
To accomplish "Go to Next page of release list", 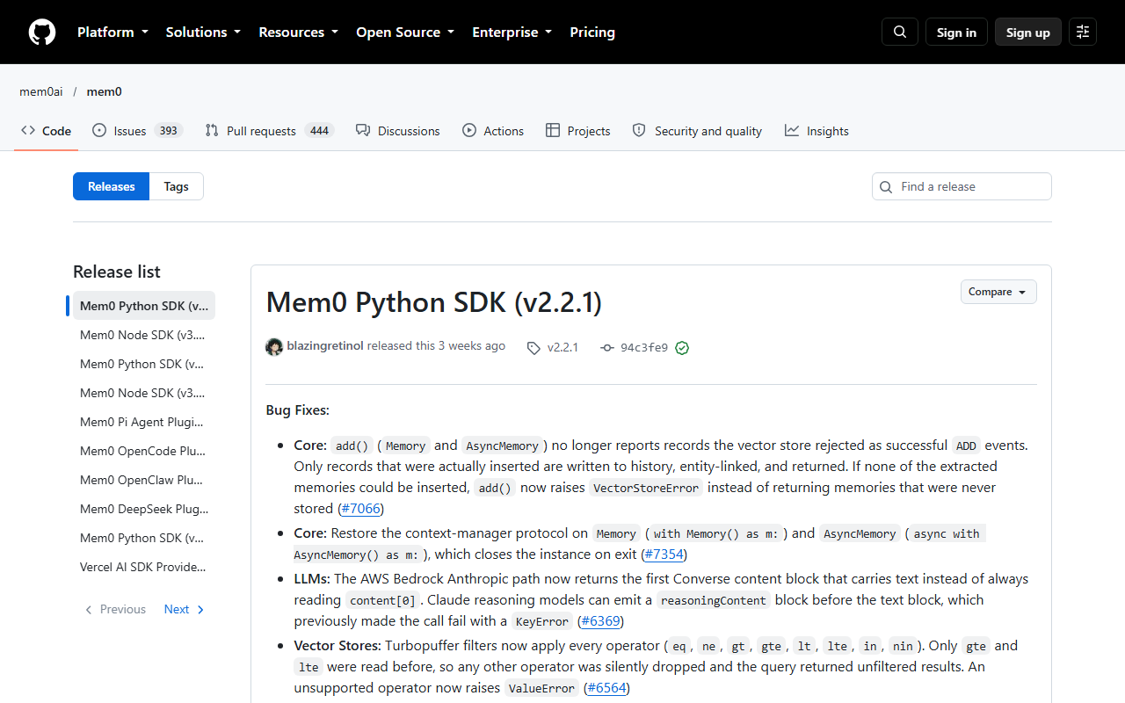I will [184, 609].
